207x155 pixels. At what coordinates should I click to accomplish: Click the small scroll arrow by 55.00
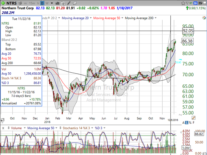point(180,115)
